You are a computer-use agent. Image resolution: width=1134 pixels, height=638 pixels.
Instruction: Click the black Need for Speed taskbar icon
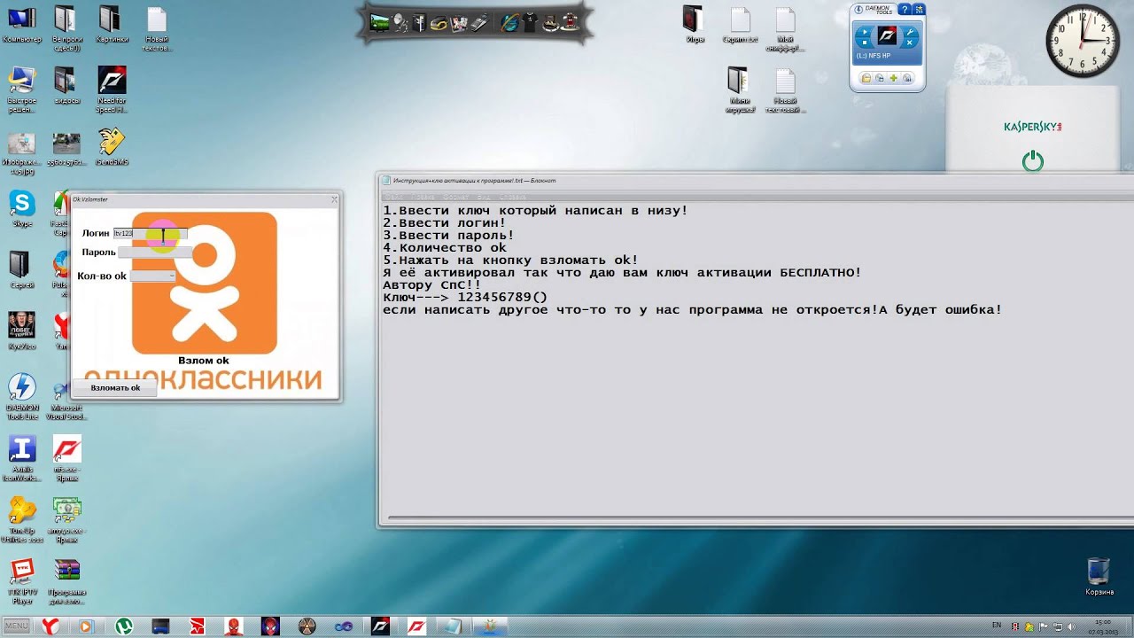380,626
